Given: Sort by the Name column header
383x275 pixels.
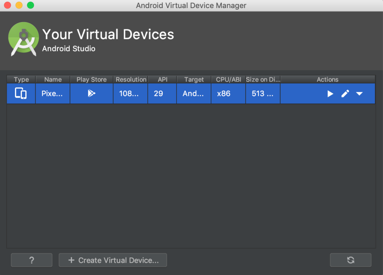Looking at the screenshot, I should pyautogui.click(x=53, y=80).
